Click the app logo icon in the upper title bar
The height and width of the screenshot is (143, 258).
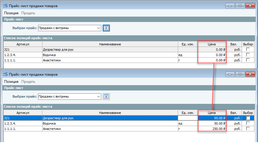point(5,6)
